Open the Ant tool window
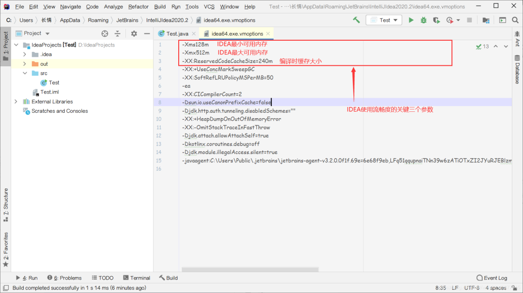Image resolution: width=523 pixels, height=293 pixels. tap(517, 39)
